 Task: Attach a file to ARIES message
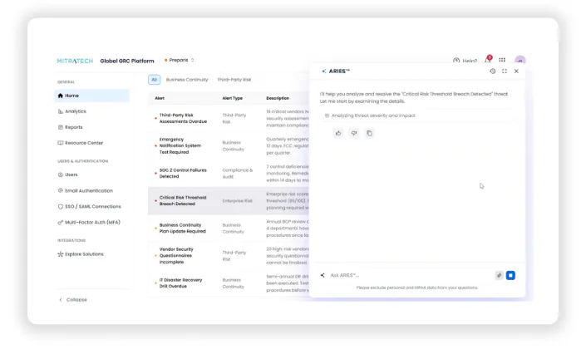(499, 276)
